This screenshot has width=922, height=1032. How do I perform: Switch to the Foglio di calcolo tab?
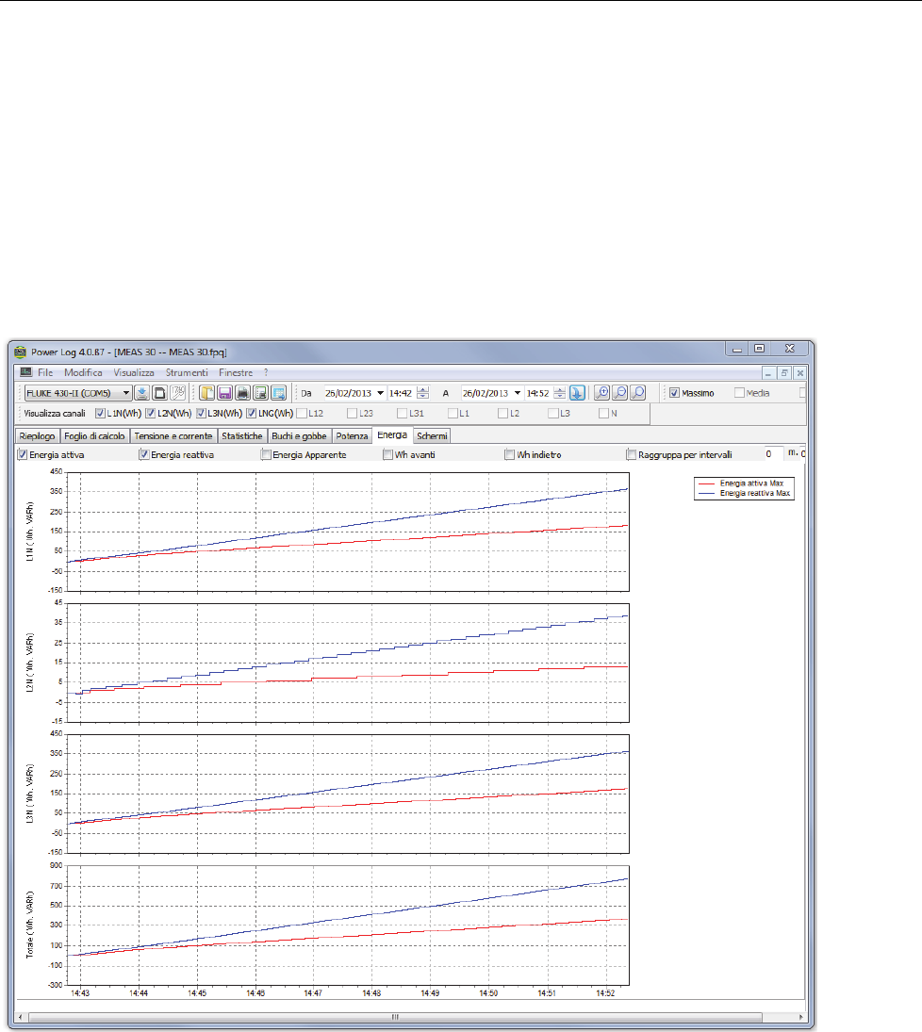pos(95,435)
